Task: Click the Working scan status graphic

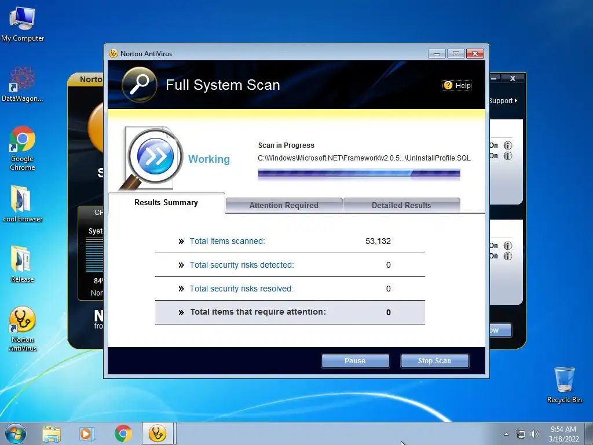Action: [x=151, y=159]
